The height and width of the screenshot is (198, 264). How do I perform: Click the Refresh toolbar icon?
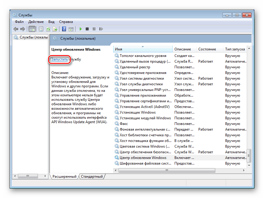[x=48, y=29]
